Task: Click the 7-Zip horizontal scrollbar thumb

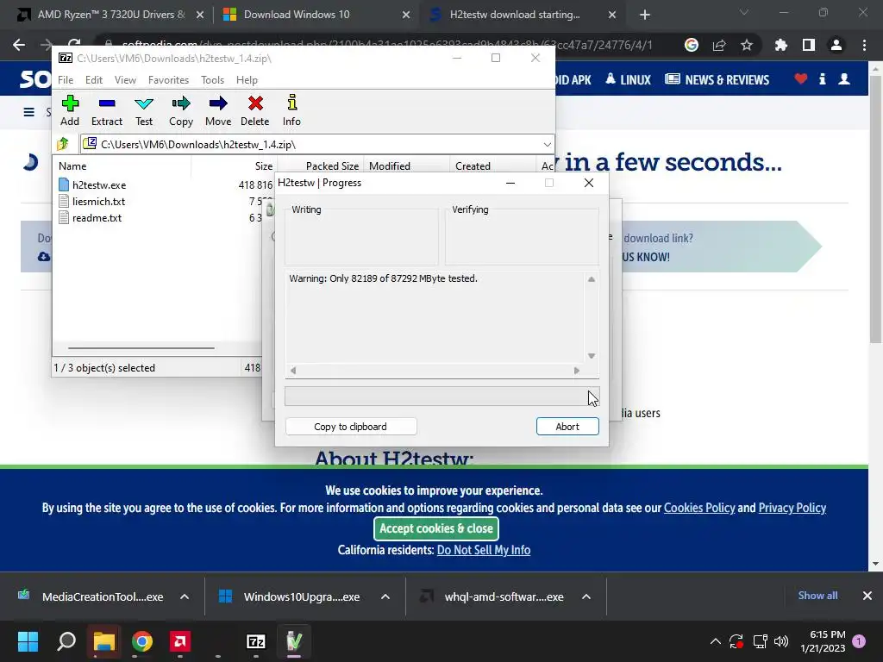Action: tap(141, 348)
